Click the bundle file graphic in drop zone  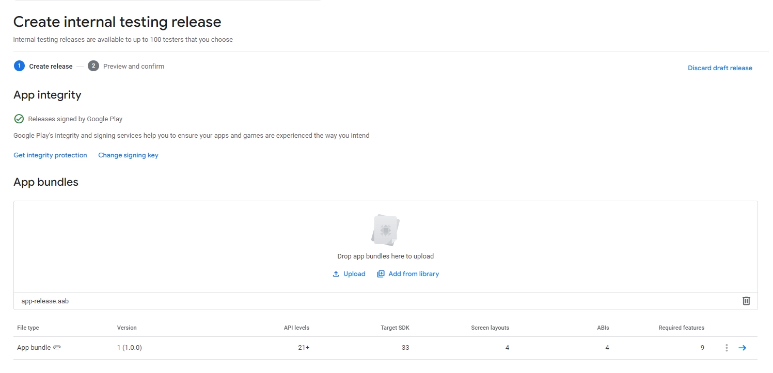[385, 230]
